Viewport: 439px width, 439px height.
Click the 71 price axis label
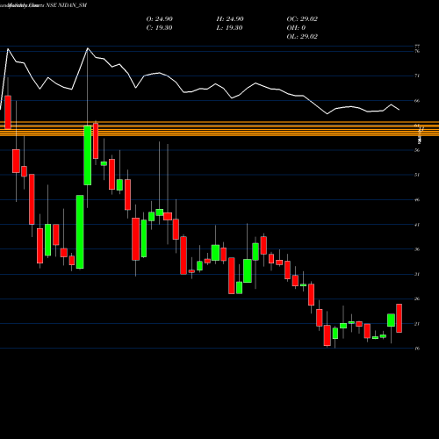(417, 76)
